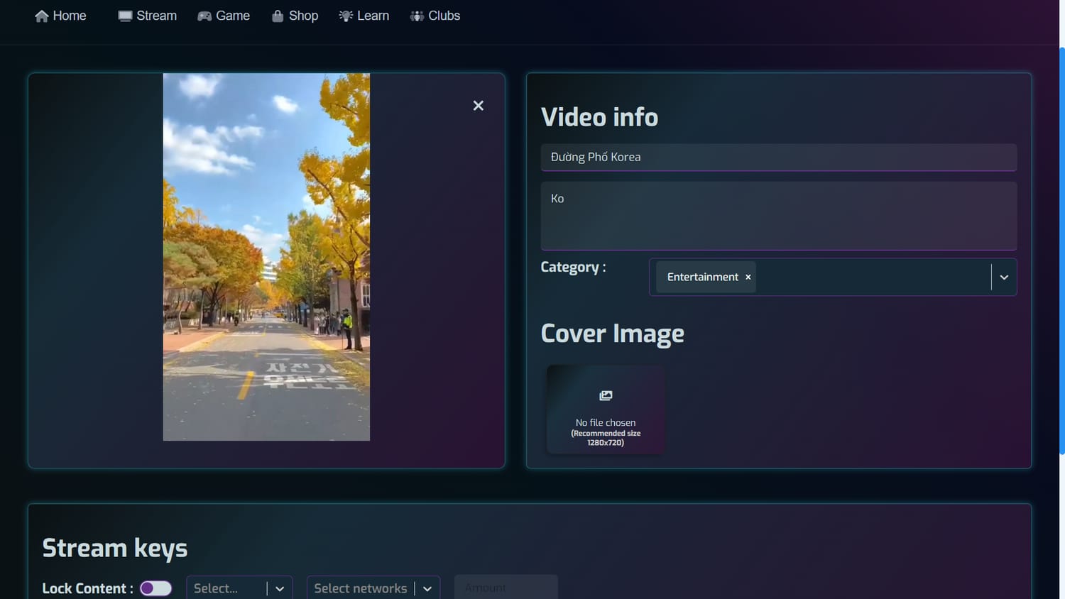Click the 'Category :' label
Viewport: 1065px width, 599px height.
pos(573,268)
